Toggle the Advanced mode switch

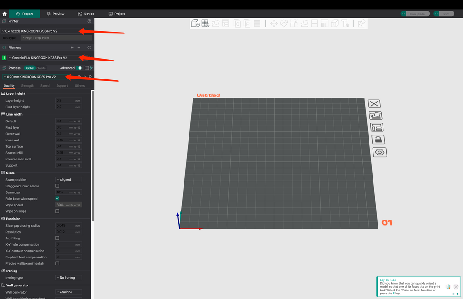(80, 68)
